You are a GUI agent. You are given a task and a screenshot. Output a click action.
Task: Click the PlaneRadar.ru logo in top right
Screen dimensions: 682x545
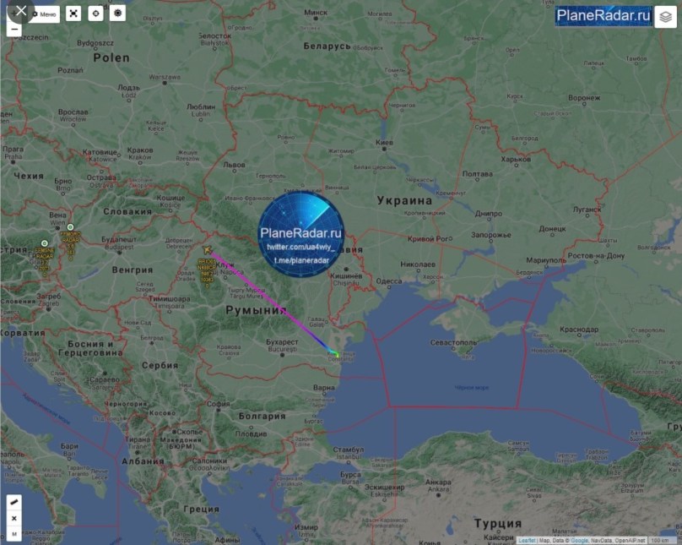(604, 15)
